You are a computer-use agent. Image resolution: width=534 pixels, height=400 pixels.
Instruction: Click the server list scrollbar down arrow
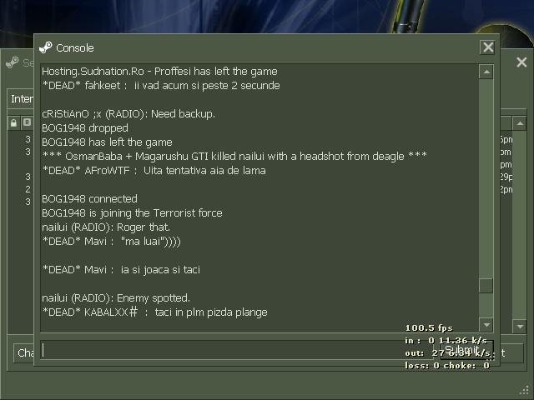[520, 327]
